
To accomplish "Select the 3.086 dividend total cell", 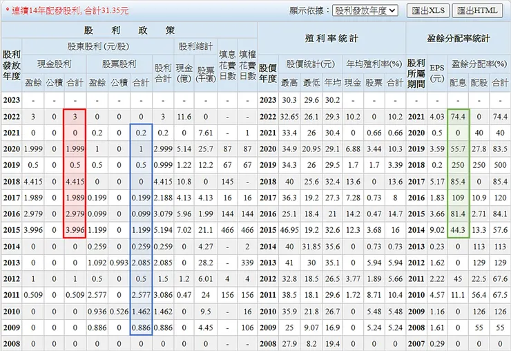I will coord(163,295).
